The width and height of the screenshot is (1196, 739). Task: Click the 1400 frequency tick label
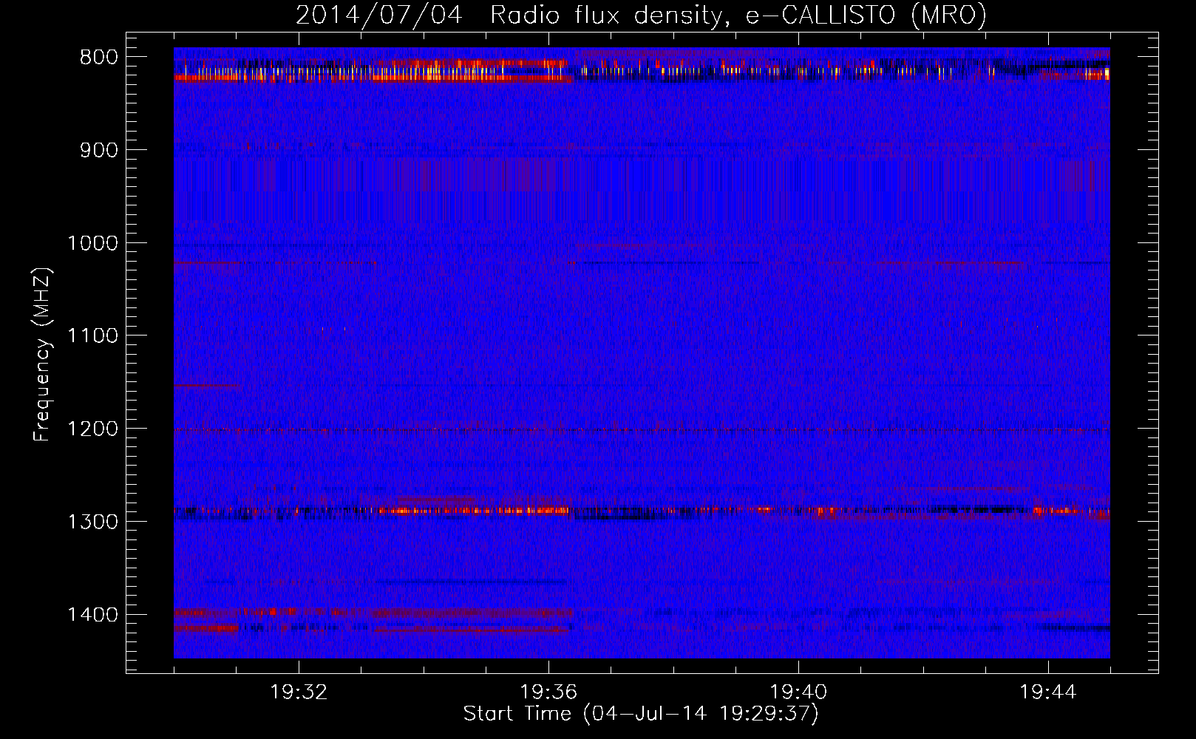click(93, 615)
